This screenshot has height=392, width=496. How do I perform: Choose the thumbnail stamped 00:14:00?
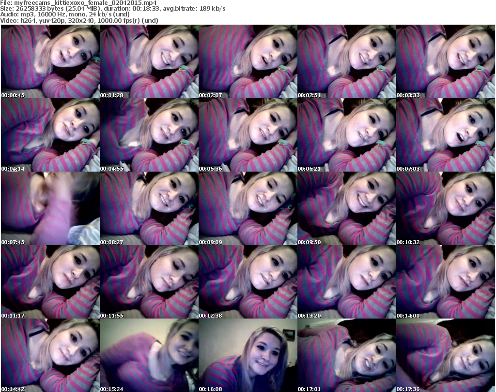coord(446,282)
